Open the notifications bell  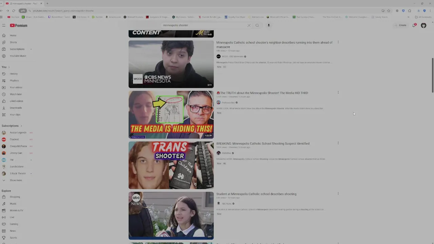[x=414, y=25]
